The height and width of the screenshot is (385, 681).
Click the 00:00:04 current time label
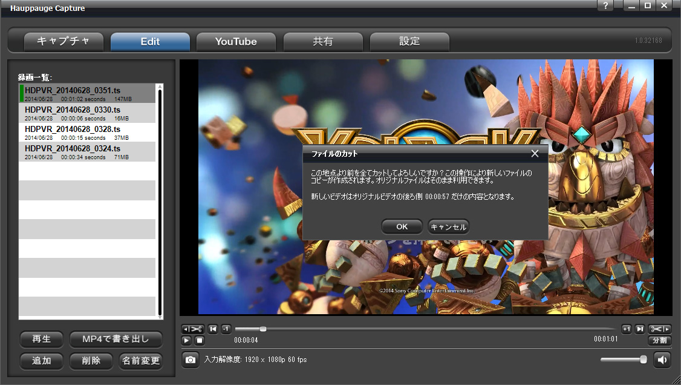(246, 340)
